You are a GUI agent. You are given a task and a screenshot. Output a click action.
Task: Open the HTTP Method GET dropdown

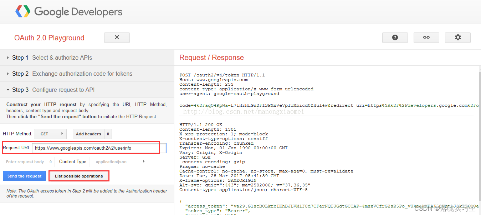50,134
